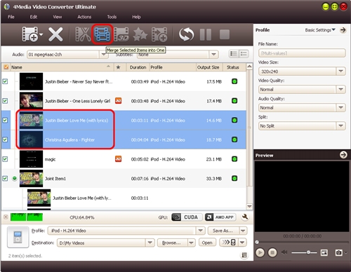The image size is (351, 272).
Task: Open the Audio track dropdown
Action: 103,55
